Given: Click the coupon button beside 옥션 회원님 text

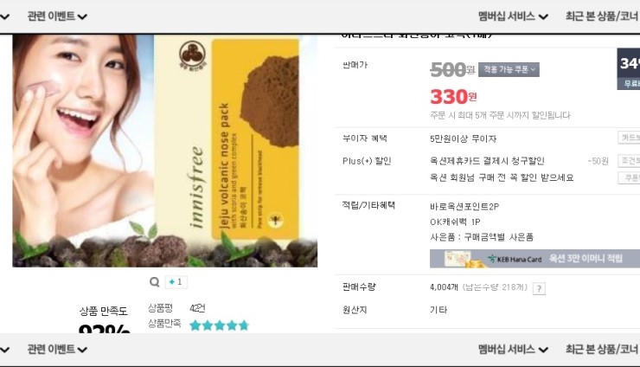Looking at the screenshot, I should (x=629, y=177).
